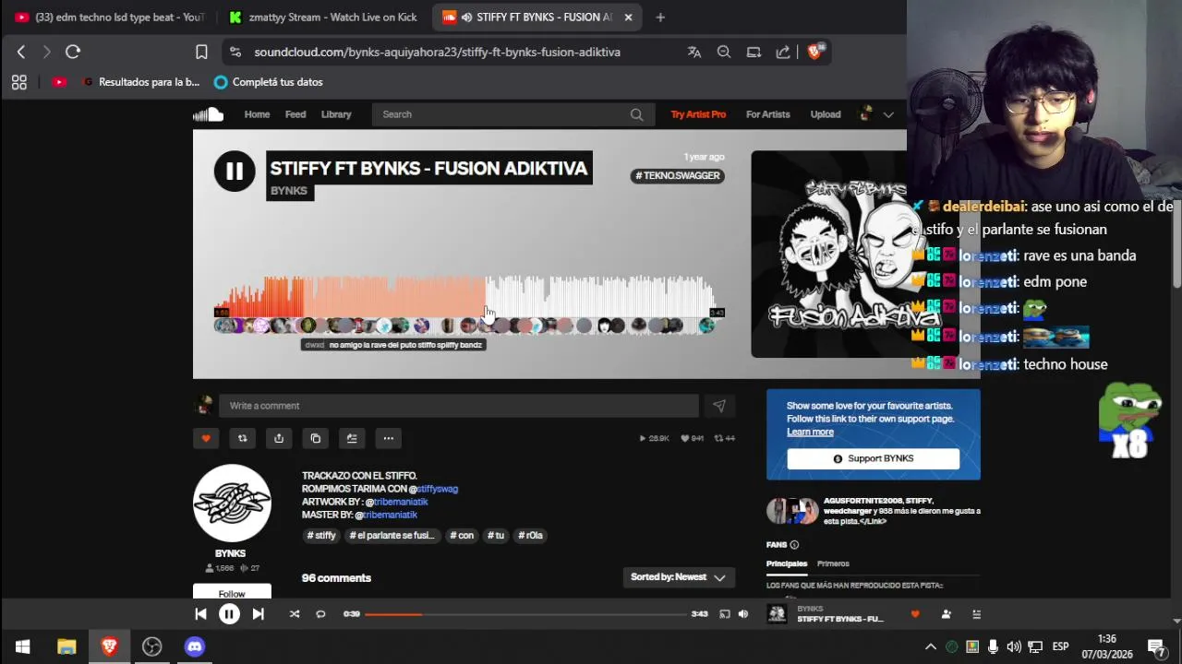Open the Home menu in SoundCloud
This screenshot has height=664, width=1182.
(257, 114)
